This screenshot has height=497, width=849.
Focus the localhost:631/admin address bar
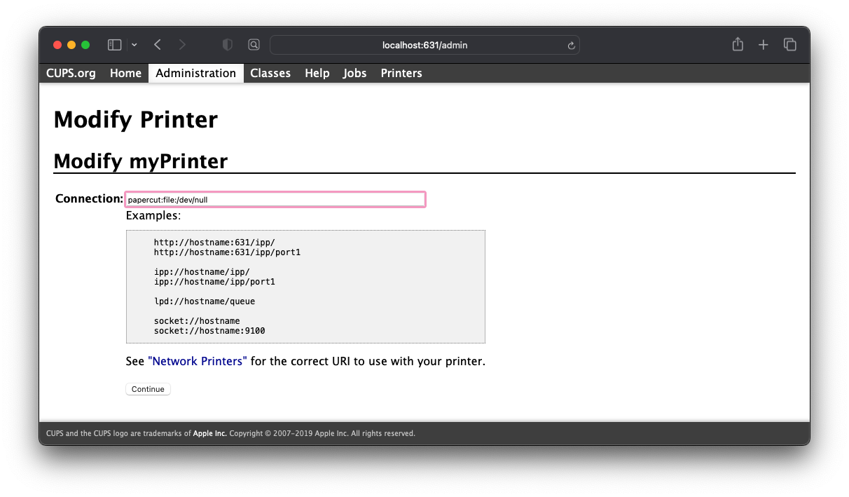coord(424,45)
